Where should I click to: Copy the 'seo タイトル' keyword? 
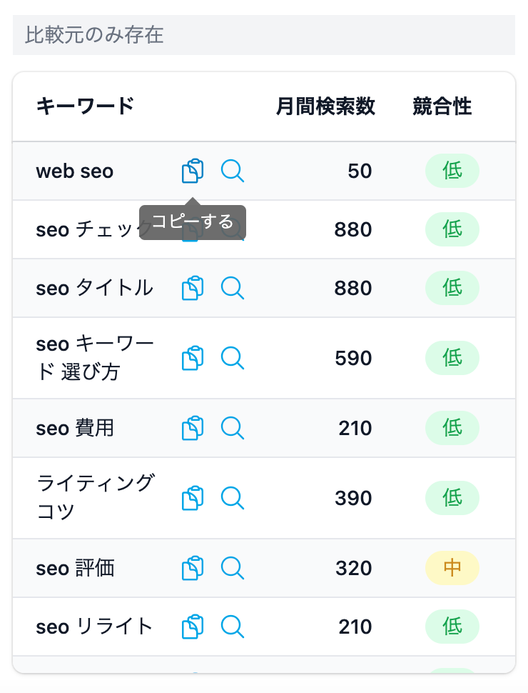[x=193, y=288]
